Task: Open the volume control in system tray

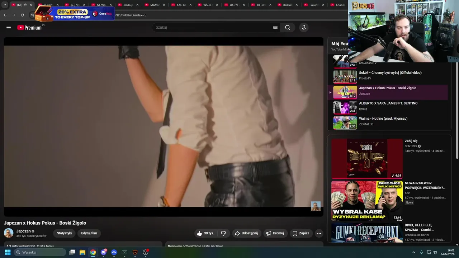Action: pos(435,252)
